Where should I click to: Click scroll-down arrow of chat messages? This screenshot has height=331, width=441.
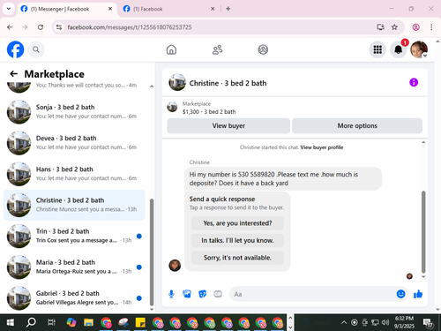click(x=423, y=277)
